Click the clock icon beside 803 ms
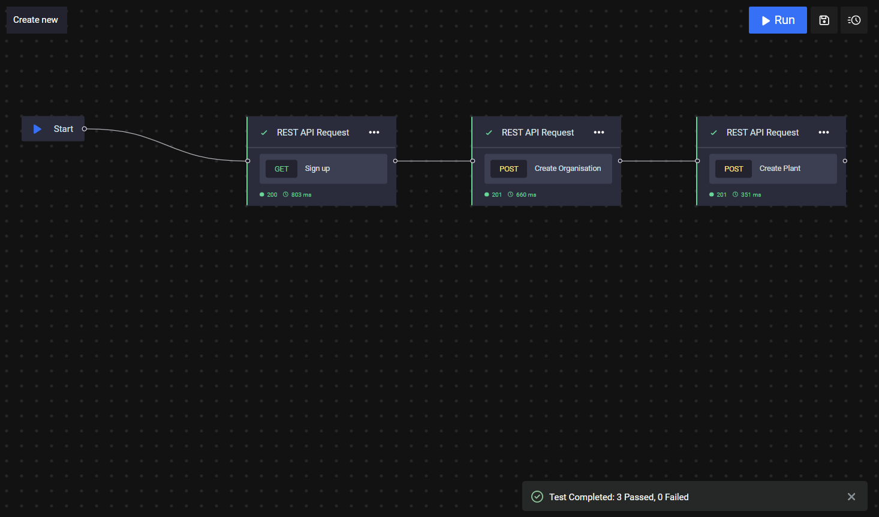 pos(285,194)
